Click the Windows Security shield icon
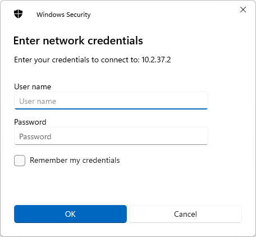 [18, 14]
